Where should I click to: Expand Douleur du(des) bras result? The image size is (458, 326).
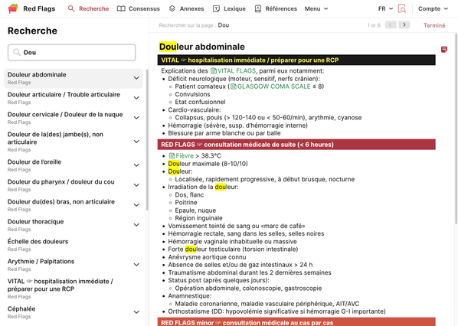136,205
